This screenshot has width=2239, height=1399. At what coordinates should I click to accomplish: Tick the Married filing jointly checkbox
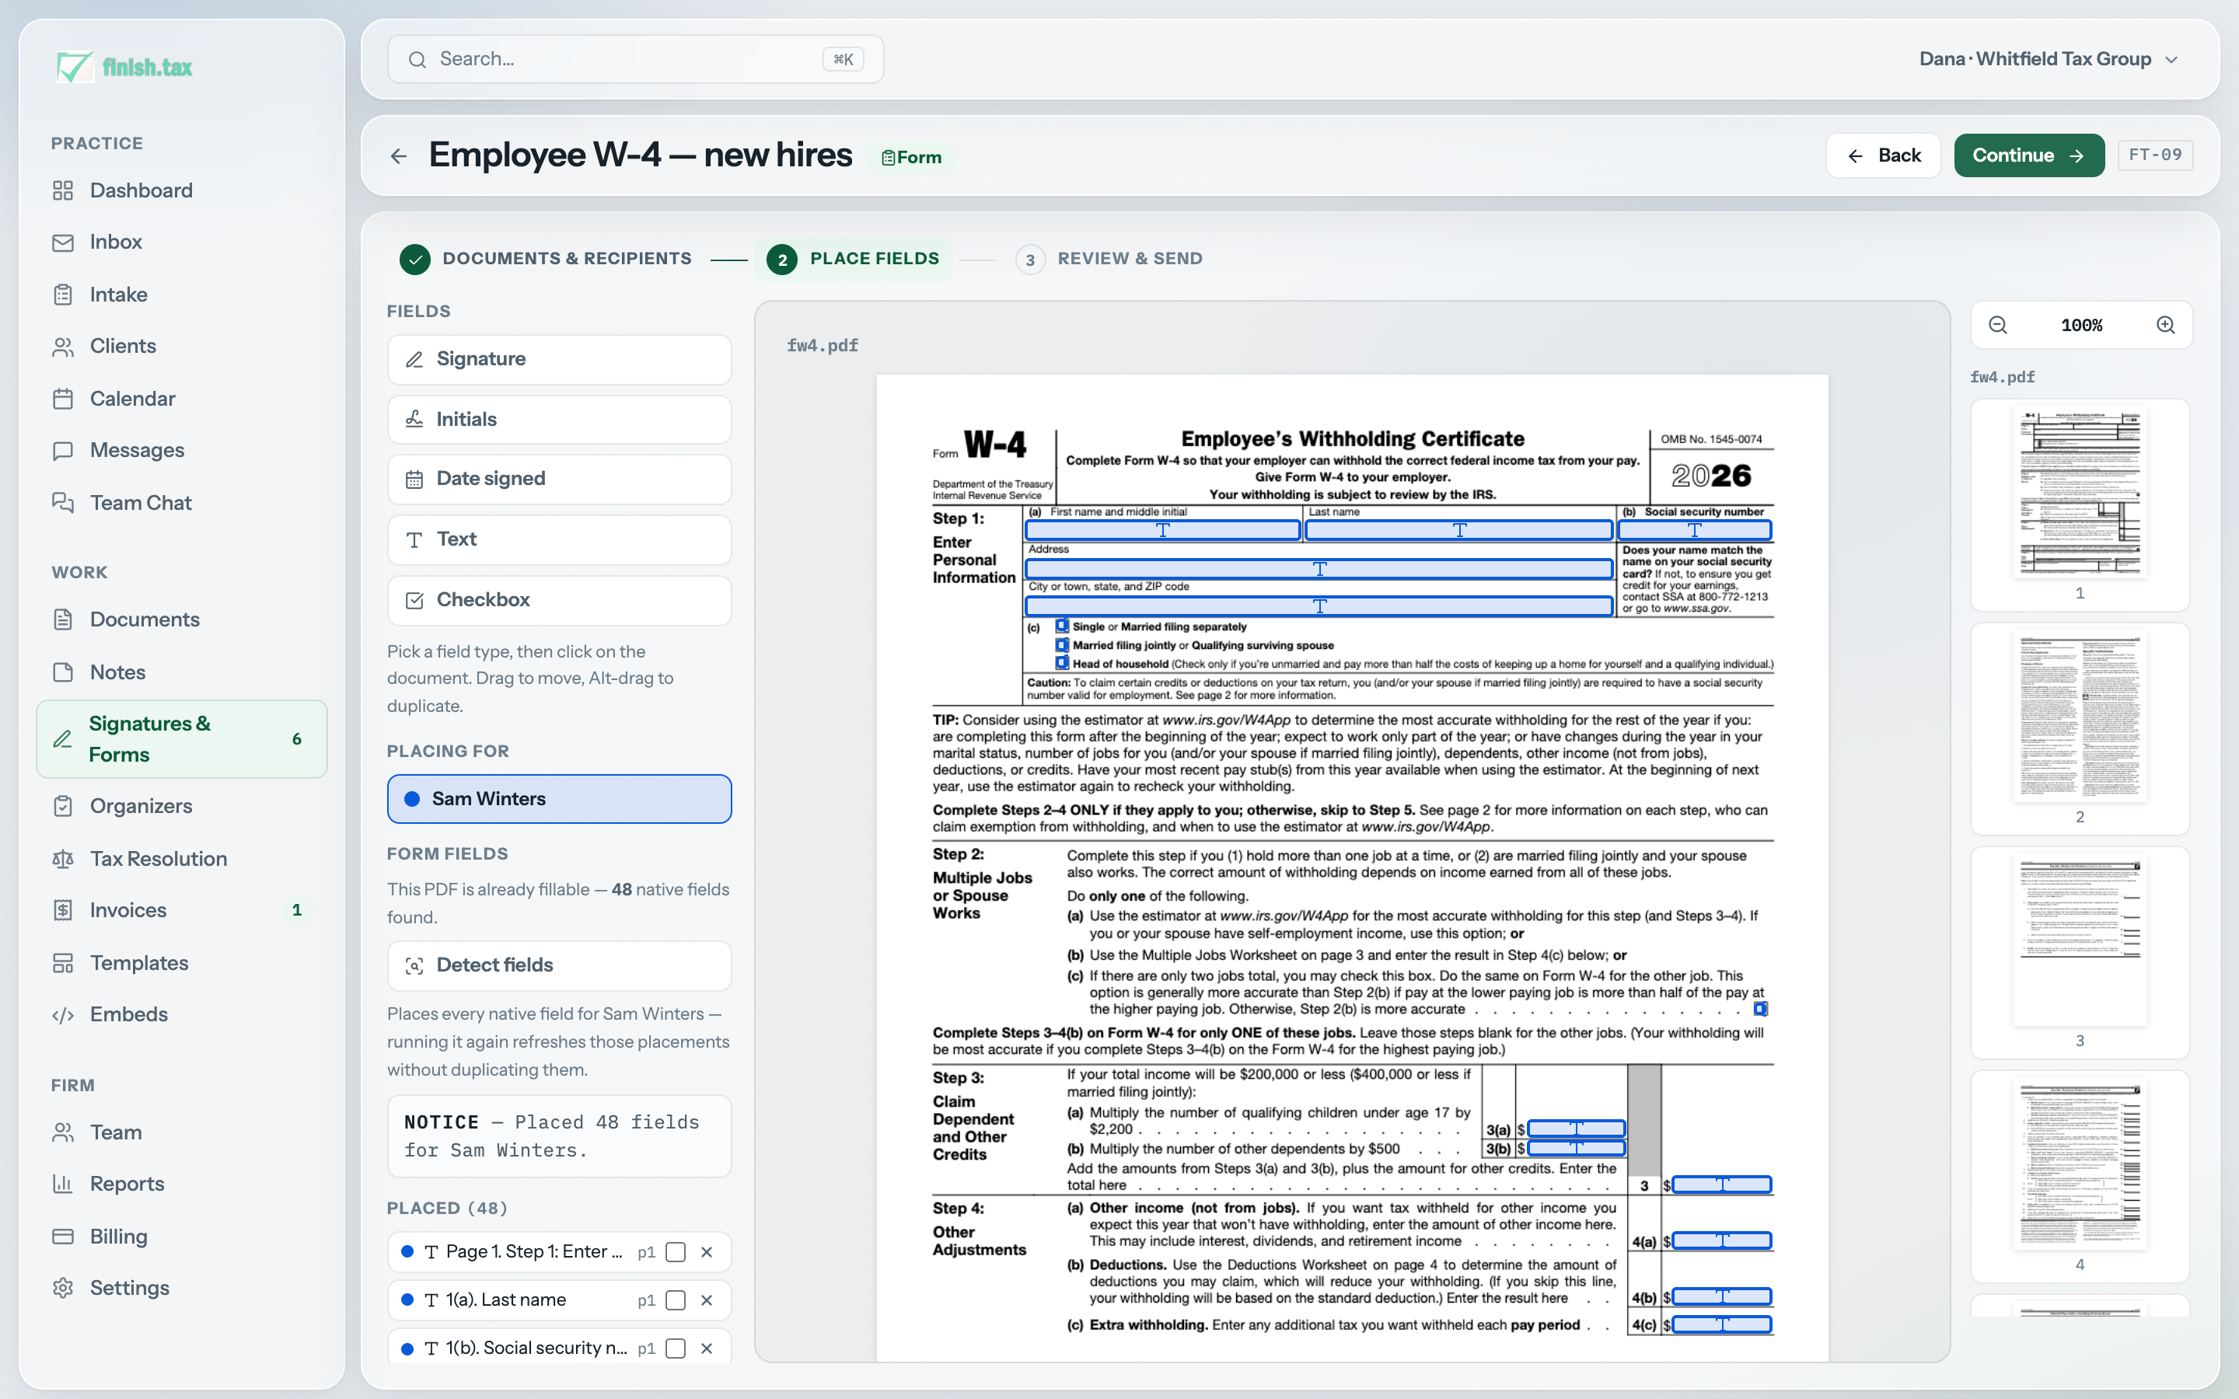click(x=1062, y=645)
